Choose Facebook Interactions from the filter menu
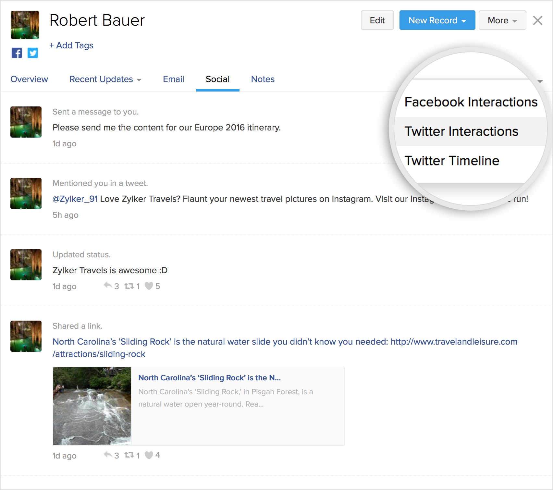Viewport: 553px width, 490px height. (471, 102)
